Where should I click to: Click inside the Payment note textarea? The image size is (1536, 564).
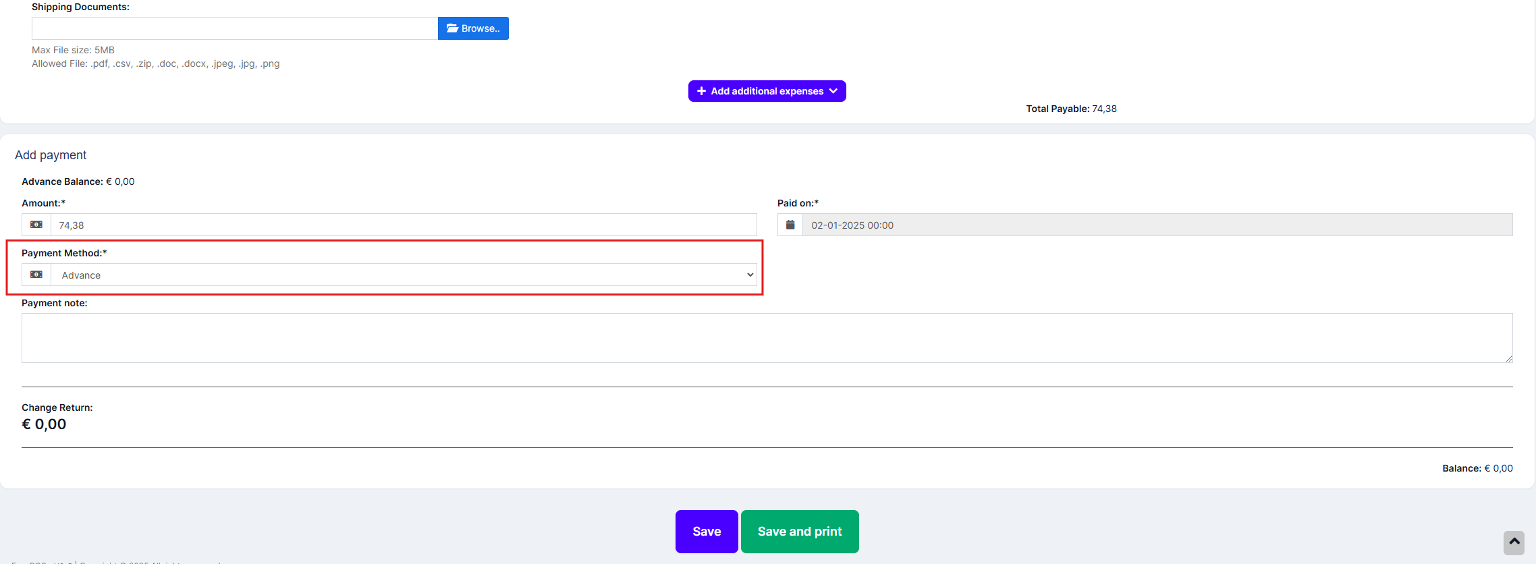767,338
